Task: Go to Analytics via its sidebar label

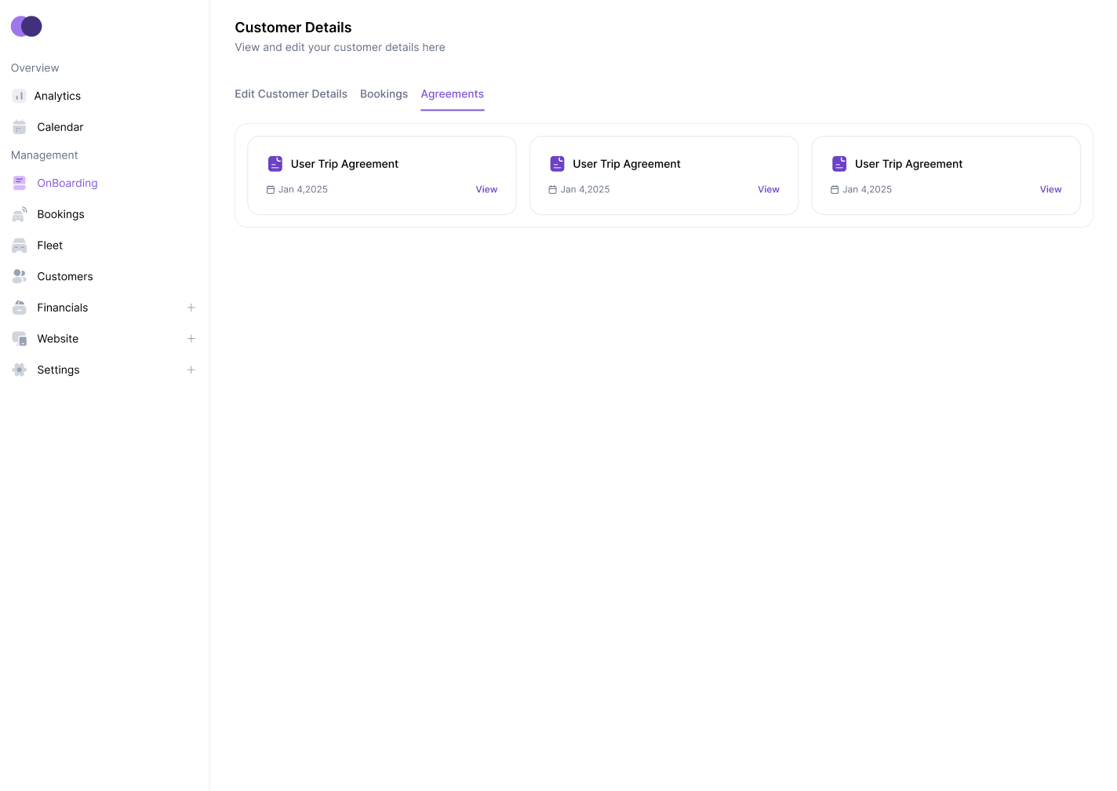Action: [57, 96]
